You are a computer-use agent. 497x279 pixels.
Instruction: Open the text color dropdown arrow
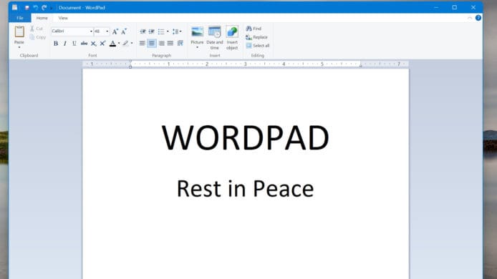tap(119, 44)
